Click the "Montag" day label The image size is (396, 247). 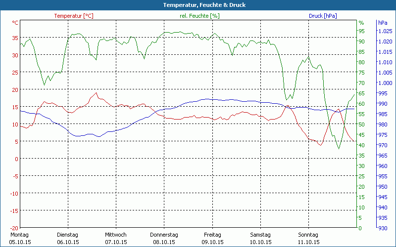pyautogui.click(x=19, y=235)
